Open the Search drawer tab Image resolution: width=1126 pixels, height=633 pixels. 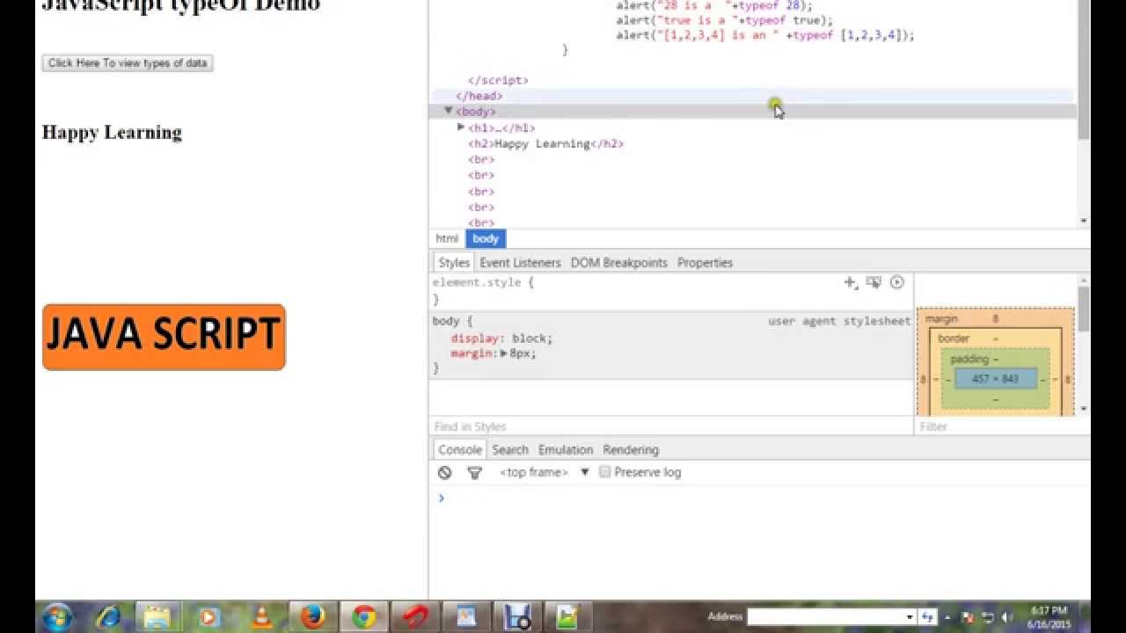click(x=510, y=449)
